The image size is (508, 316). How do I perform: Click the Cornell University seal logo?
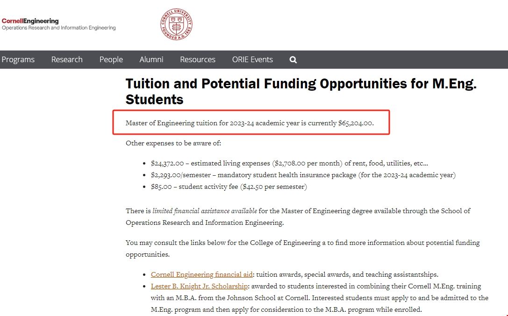(175, 23)
